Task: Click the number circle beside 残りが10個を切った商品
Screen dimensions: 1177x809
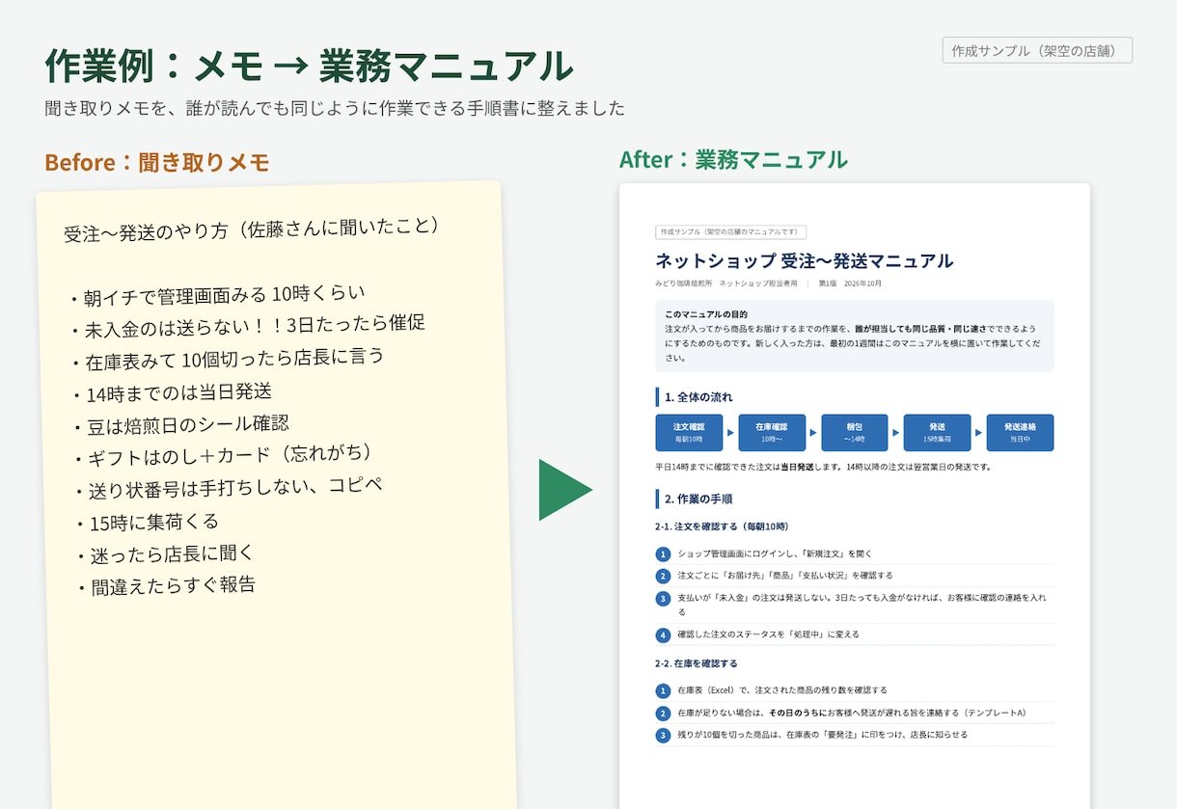Action: 663,736
